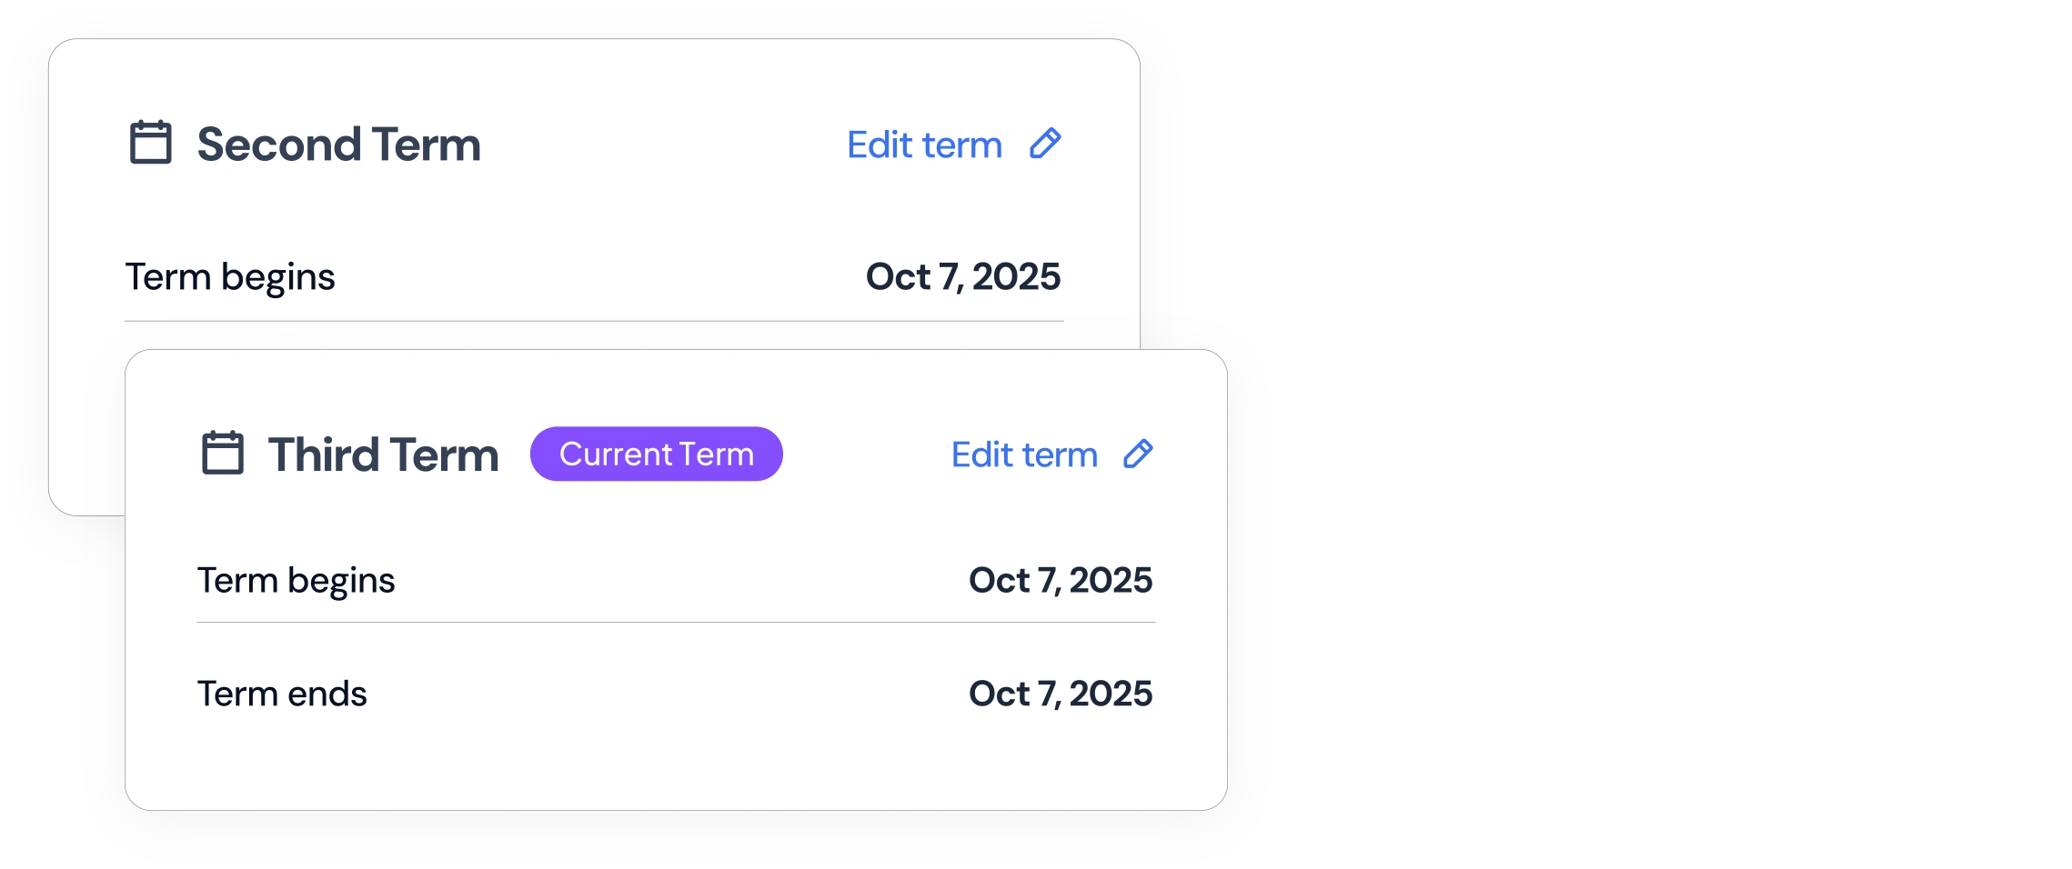Click the Third Term begin date value
2072x869 pixels.
[1060, 580]
